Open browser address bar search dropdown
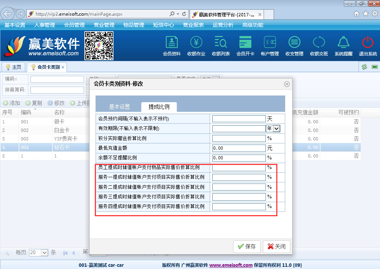380x269 pixels. tap(177, 14)
